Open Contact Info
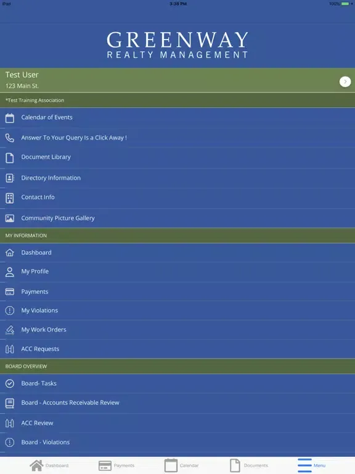The image size is (355, 474). 177,197
